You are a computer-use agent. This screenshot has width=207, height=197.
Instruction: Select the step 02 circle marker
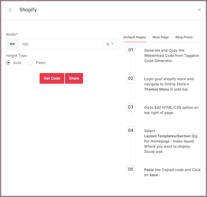pos(131,78)
